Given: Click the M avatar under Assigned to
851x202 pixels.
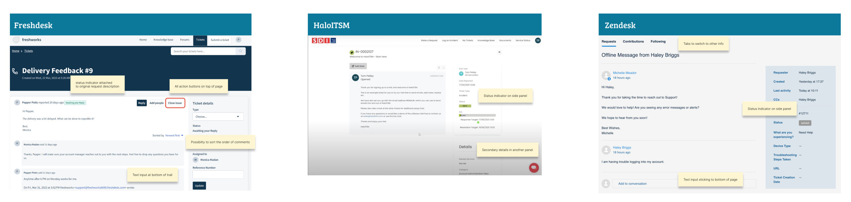Looking at the screenshot, I should pyautogui.click(x=196, y=160).
